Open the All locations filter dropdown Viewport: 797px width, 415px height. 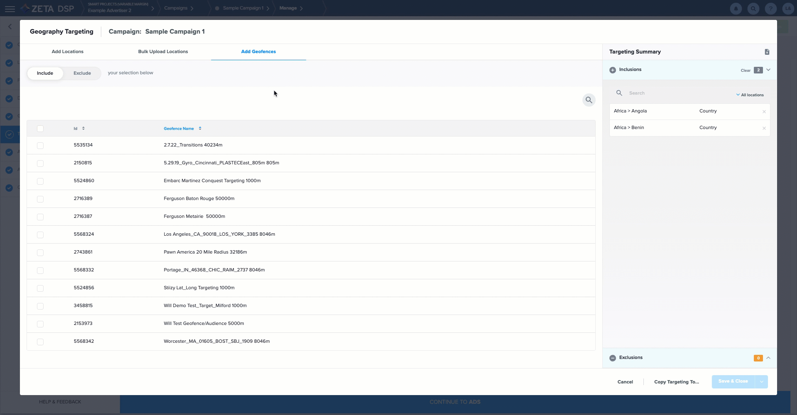coord(750,95)
